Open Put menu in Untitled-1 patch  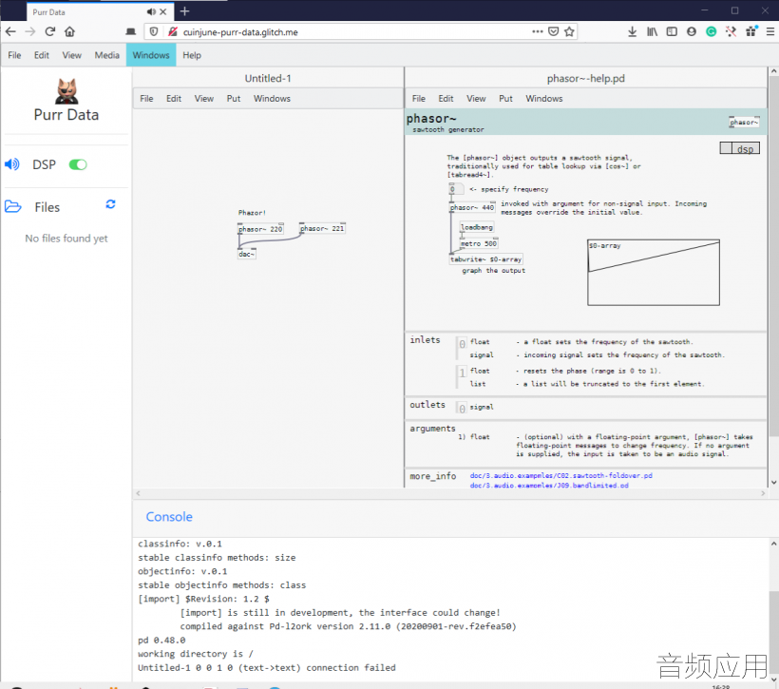(x=234, y=99)
